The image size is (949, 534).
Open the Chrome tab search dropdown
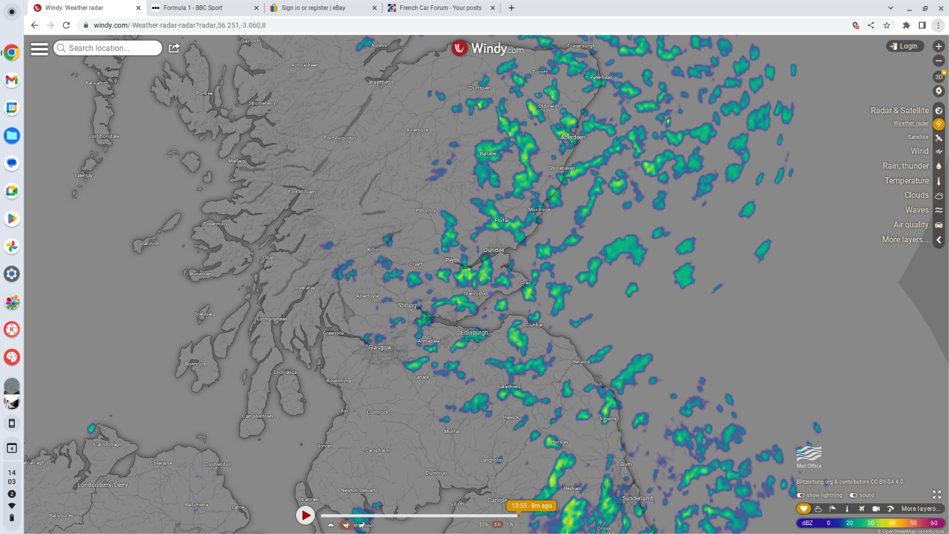[x=890, y=8]
